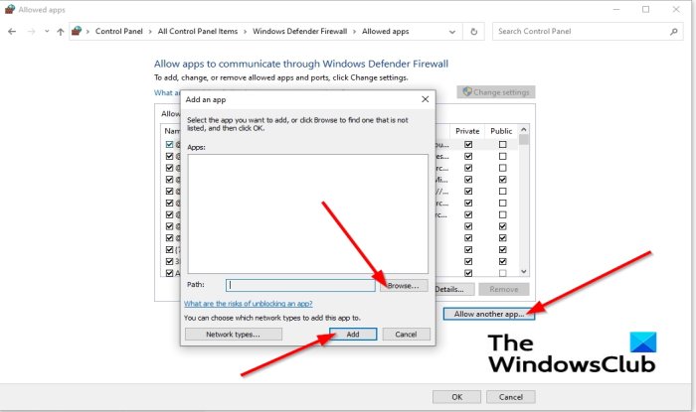The height and width of the screenshot is (412, 696).
Task: Open the Windows Defender Firewall breadcrumb
Action: point(299,32)
